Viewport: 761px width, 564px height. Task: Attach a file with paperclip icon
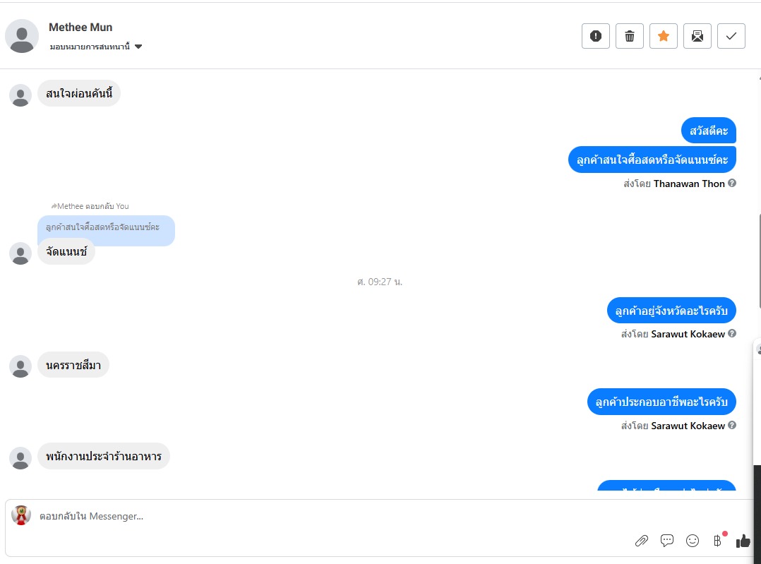click(642, 541)
